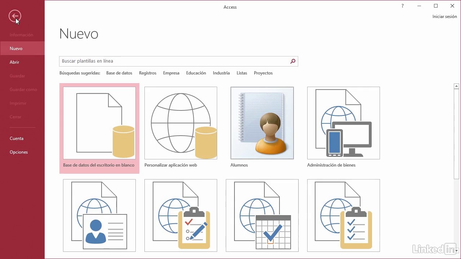Select the contacts web template thumbnail

click(99, 215)
